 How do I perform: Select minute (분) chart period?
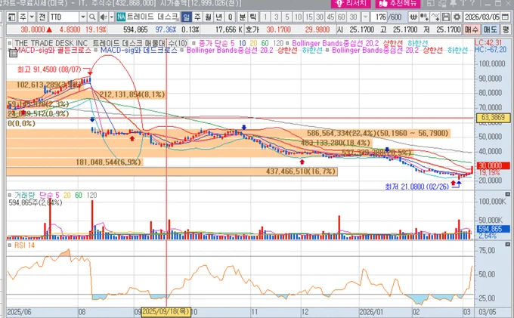[242, 17]
